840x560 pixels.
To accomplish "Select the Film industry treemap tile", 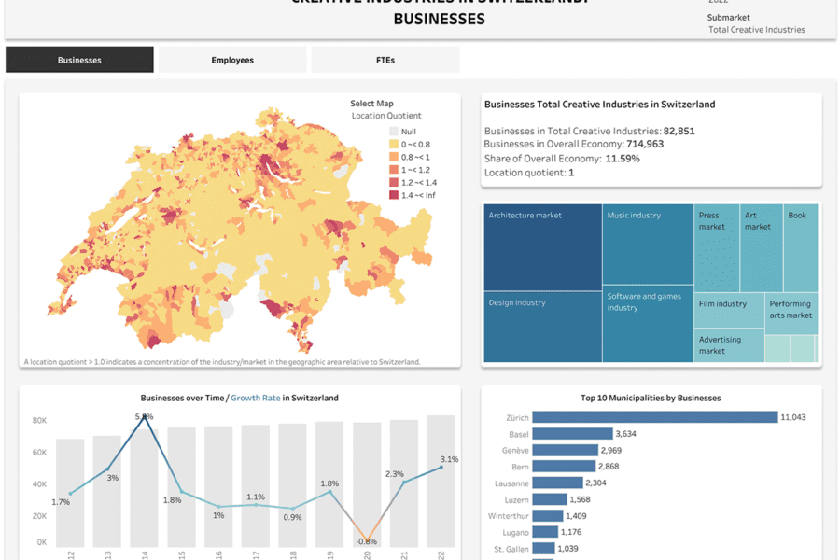I will 728,308.
